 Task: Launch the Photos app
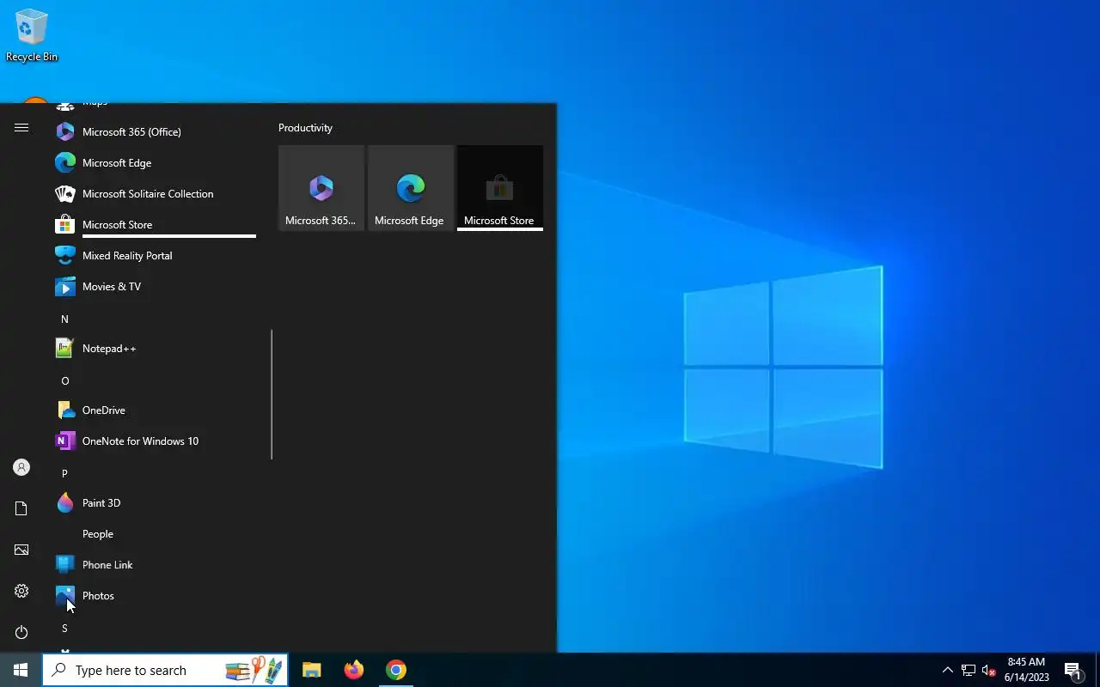point(155,596)
